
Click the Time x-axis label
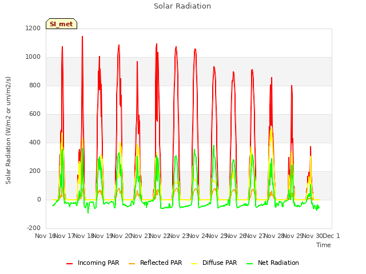324,245
